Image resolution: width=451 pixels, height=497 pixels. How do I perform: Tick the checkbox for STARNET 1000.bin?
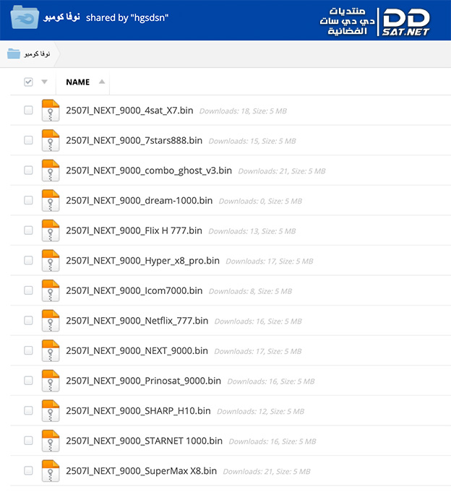[x=28, y=441]
